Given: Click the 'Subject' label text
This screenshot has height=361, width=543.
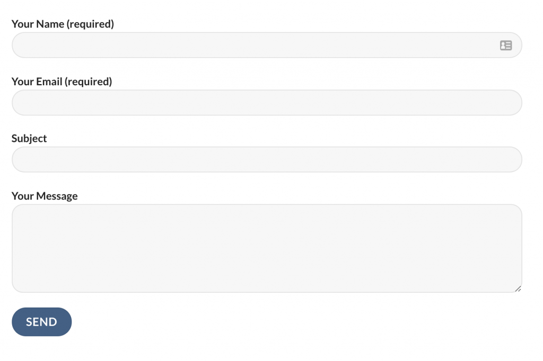Looking at the screenshot, I should [x=29, y=138].
